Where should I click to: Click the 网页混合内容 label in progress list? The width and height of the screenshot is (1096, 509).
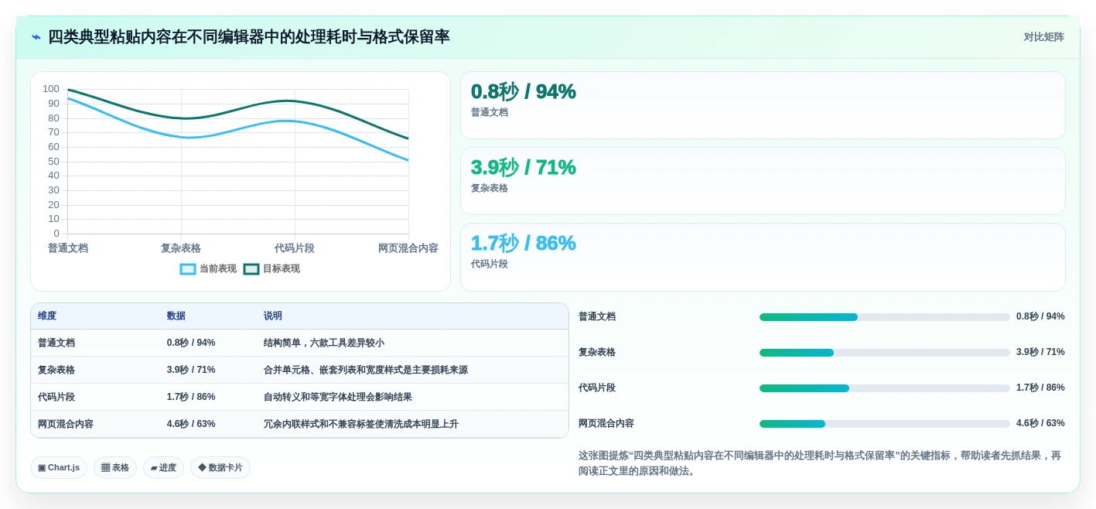tap(606, 423)
